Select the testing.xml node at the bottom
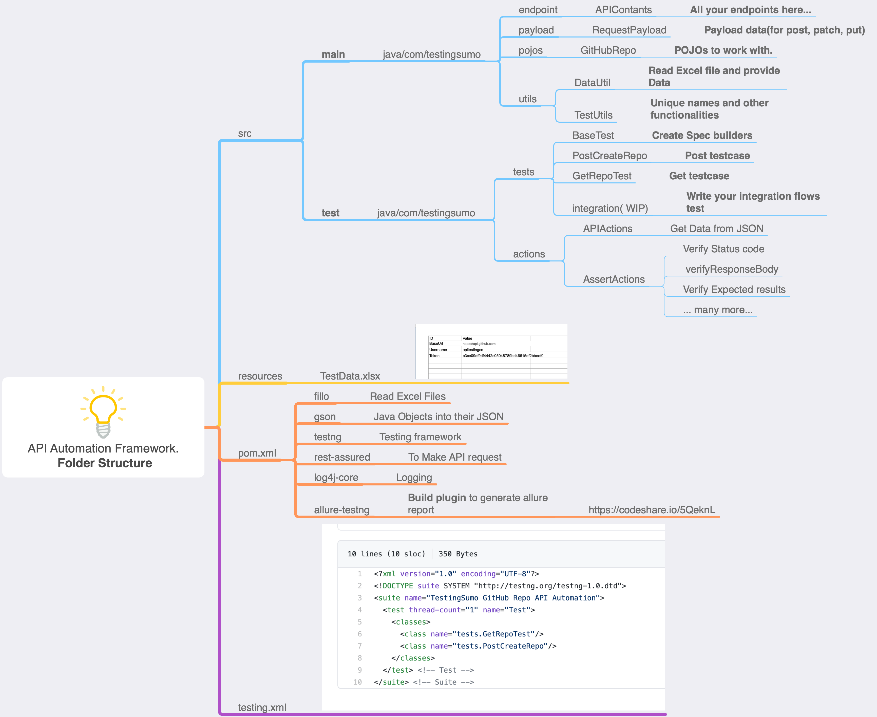Screen dimensions: 877x717 (262, 708)
